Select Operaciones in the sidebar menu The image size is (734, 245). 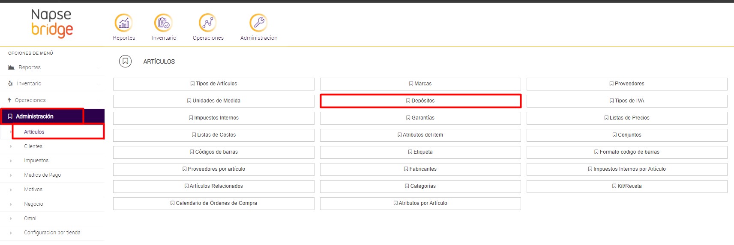click(30, 100)
